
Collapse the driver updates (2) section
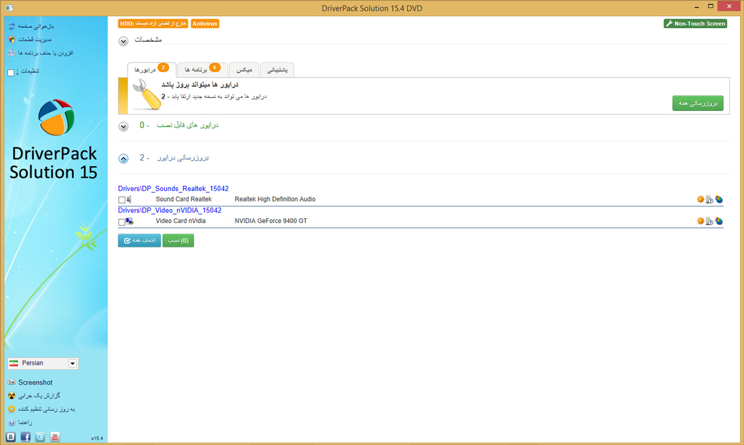123,159
